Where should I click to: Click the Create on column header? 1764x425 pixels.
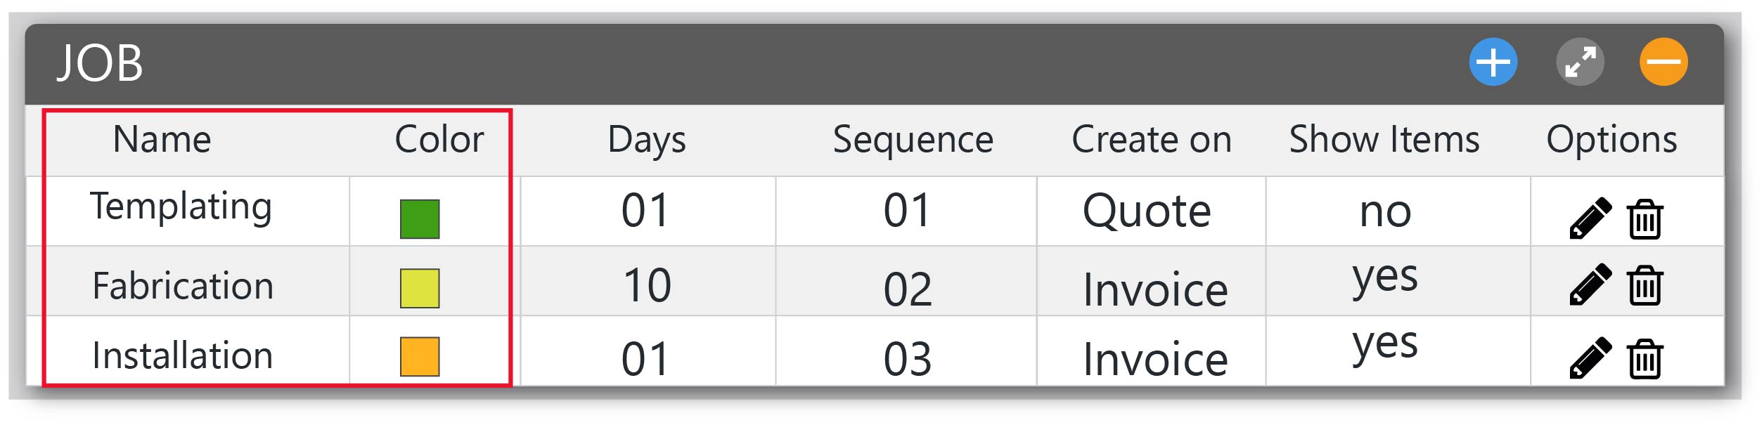pos(1152,139)
